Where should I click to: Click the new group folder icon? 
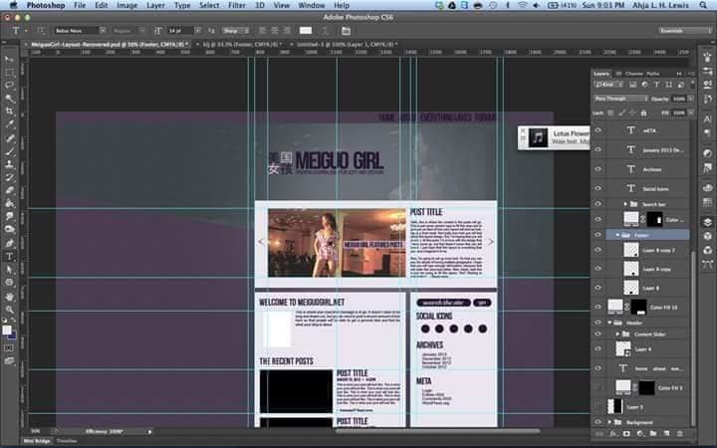pos(653,433)
